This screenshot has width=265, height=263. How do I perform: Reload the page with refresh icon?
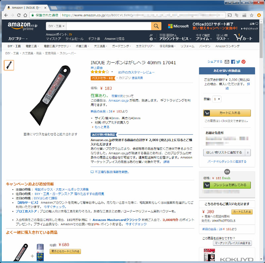pyautogui.click(x=19, y=15)
